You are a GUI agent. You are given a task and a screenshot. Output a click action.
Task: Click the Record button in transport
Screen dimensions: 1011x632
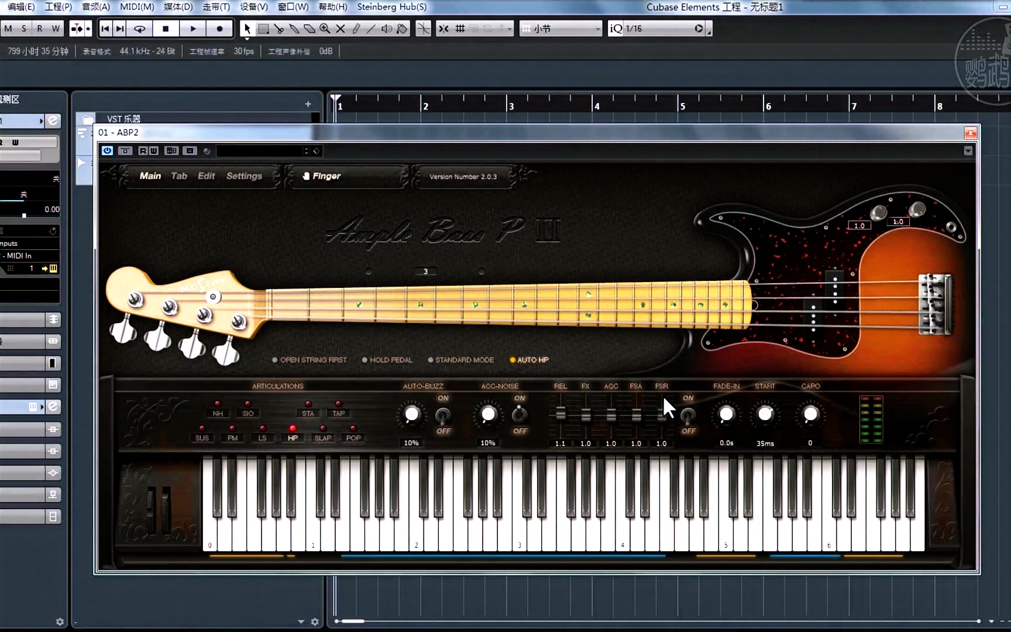(219, 29)
